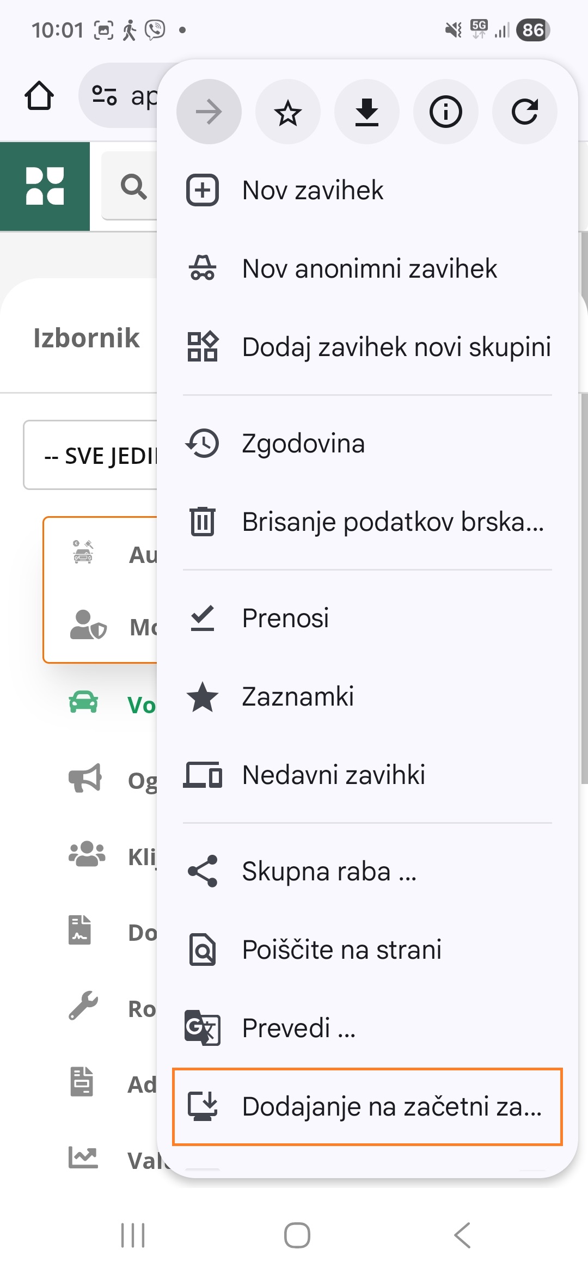Tap the browser home icon
The height and width of the screenshot is (1274, 588).
(x=39, y=96)
